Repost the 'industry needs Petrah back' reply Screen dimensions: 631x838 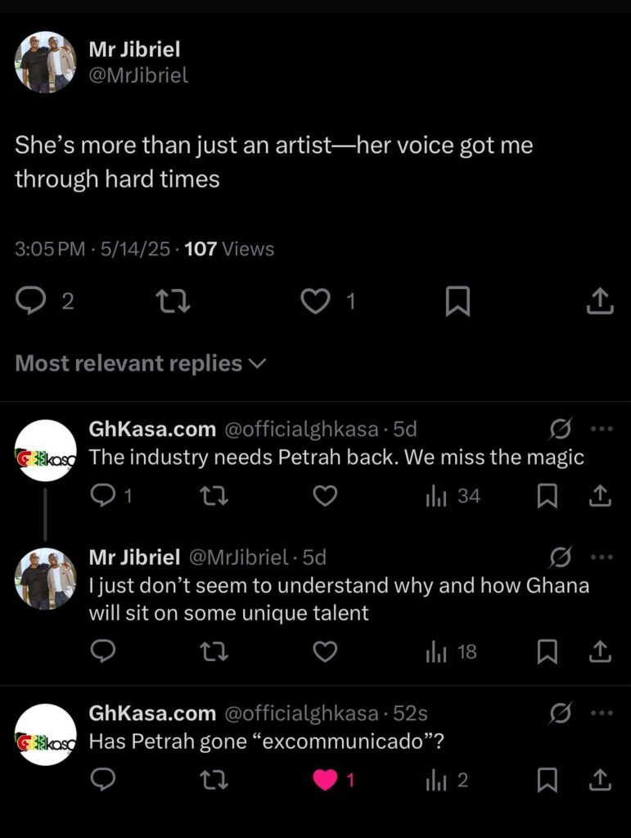pos(214,496)
